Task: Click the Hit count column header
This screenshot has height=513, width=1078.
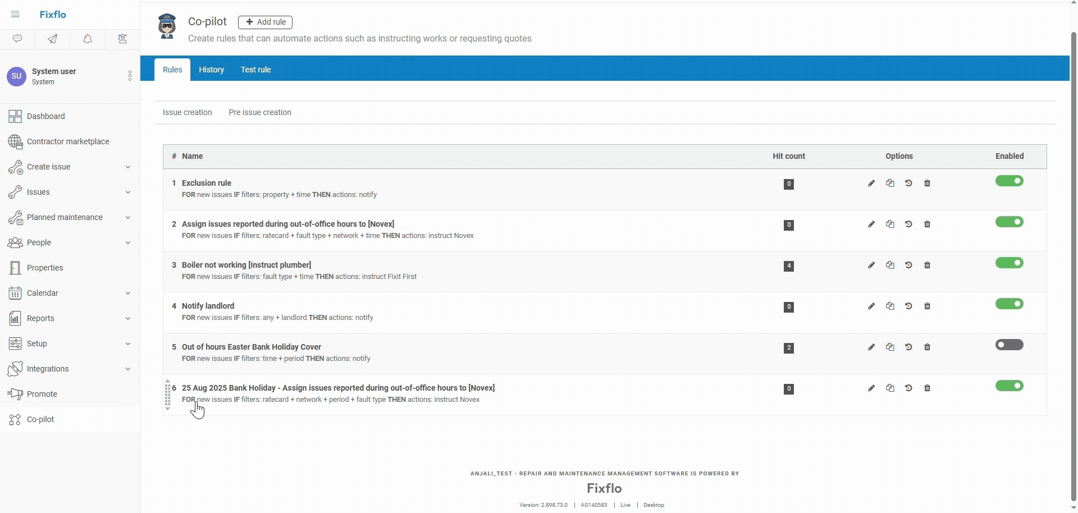Action: click(789, 156)
